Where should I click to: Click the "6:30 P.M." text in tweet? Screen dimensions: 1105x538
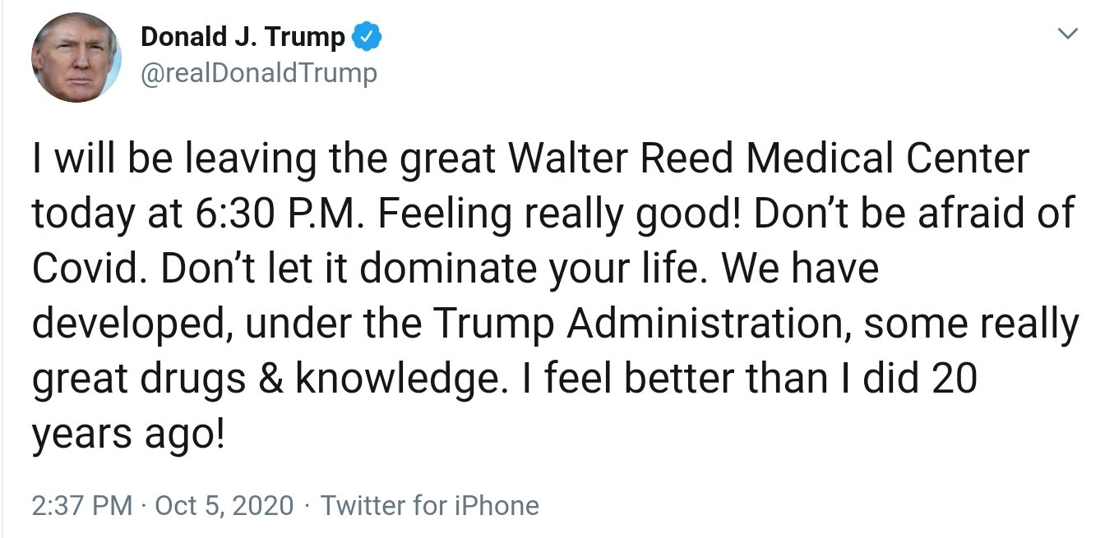[x=281, y=214]
